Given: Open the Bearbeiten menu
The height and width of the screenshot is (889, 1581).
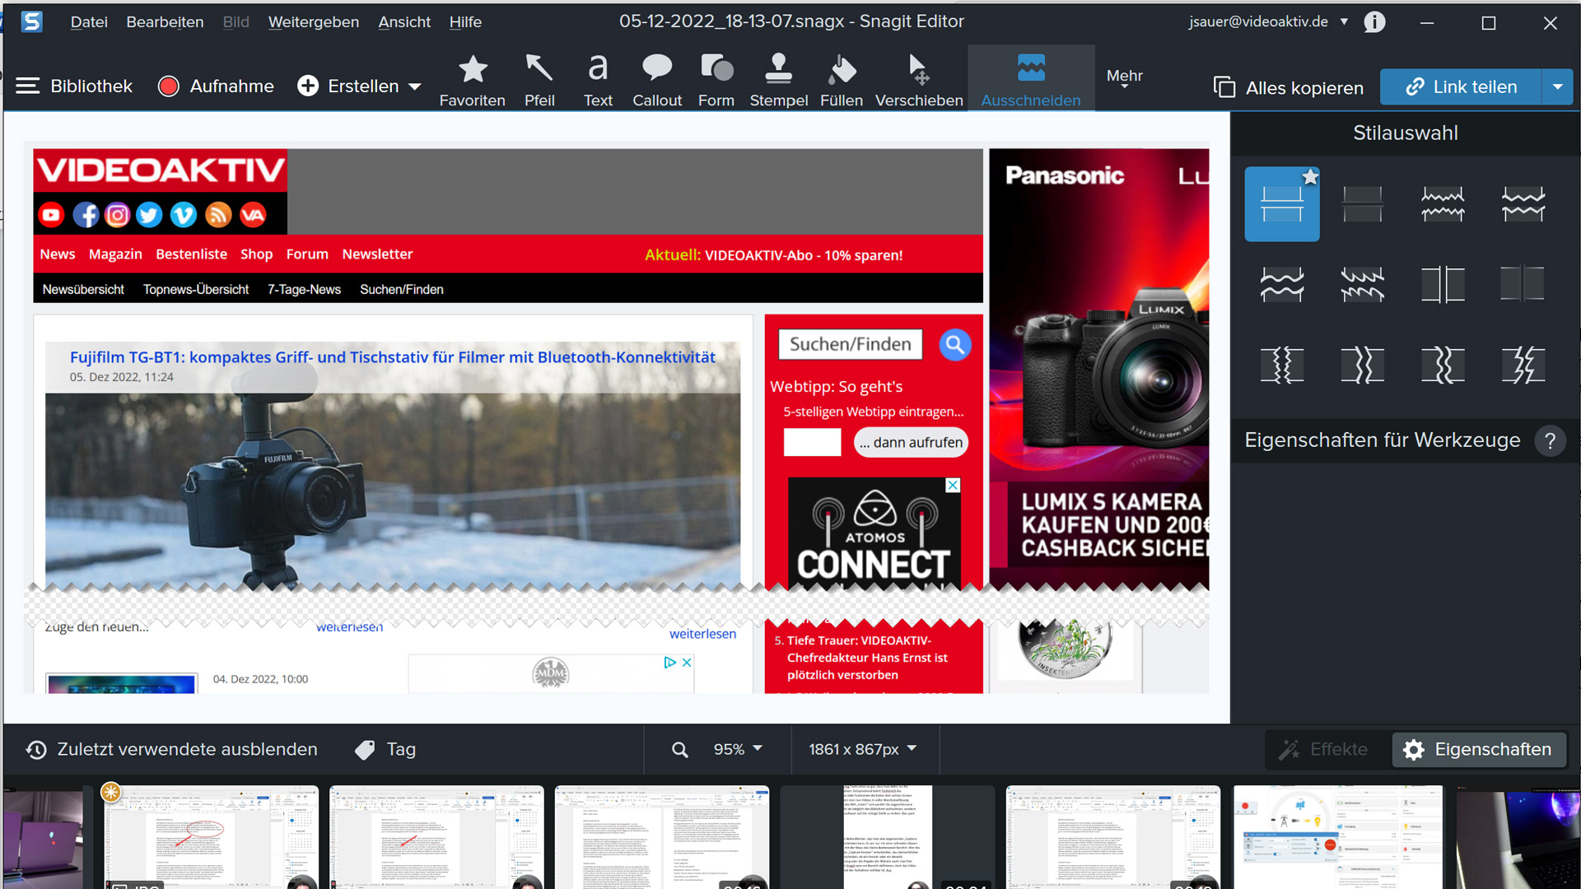Looking at the screenshot, I should click(x=165, y=22).
